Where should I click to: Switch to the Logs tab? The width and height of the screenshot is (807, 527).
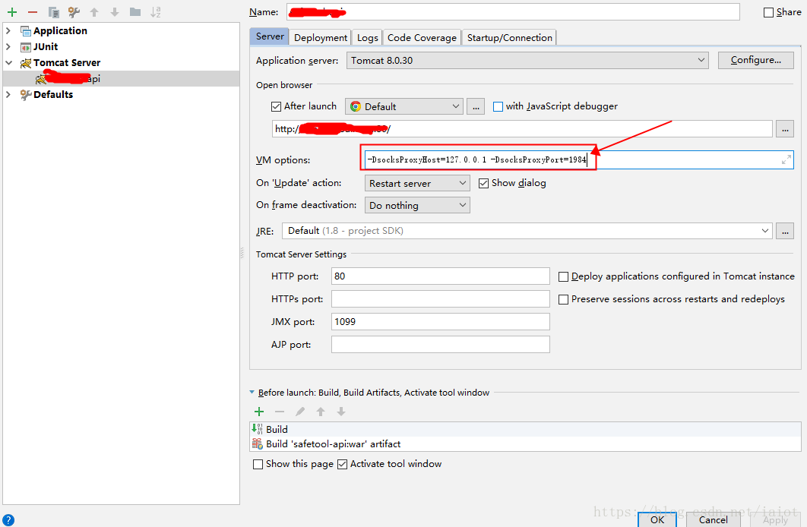click(368, 37)
